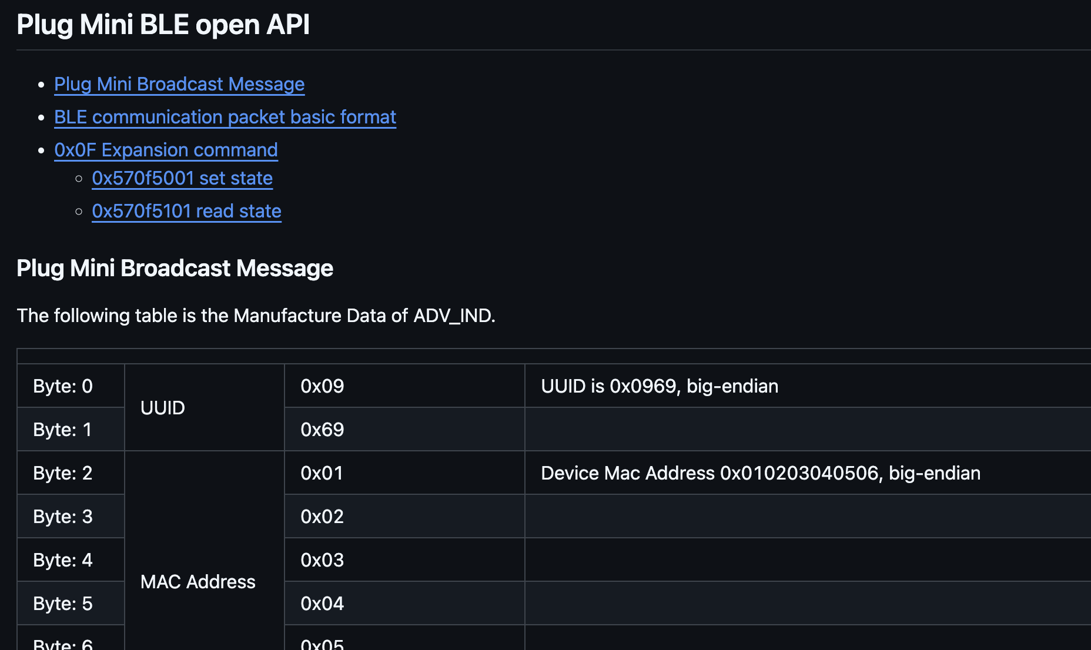Jump to 0x570f5101 read state section
Screen dimensions: 1091x650
pos(186,212)
